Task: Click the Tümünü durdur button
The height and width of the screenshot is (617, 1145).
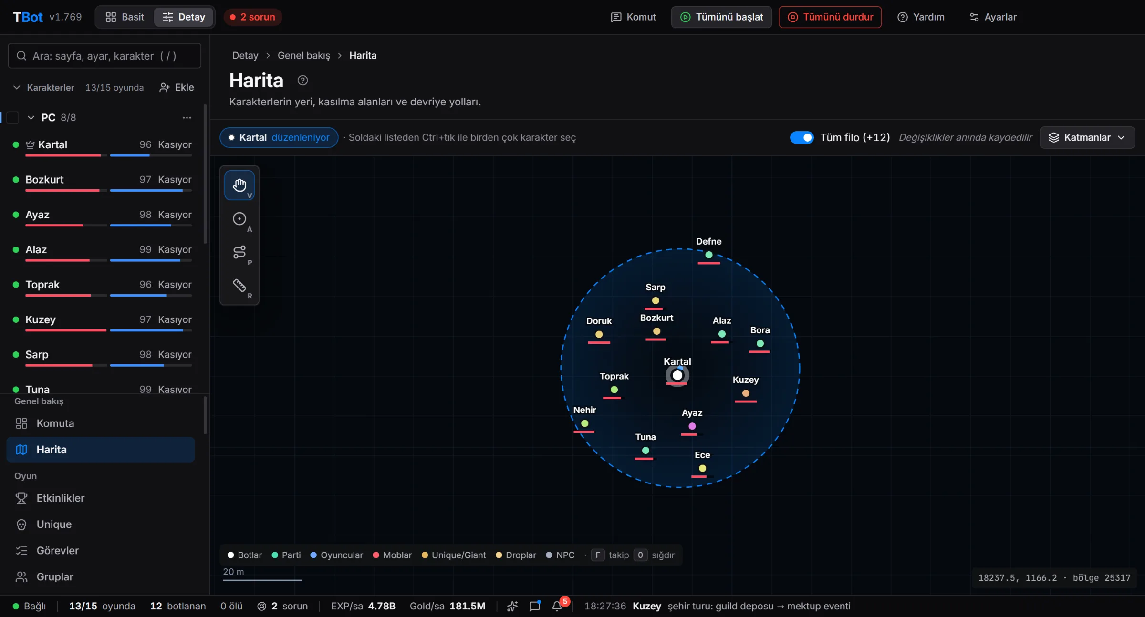Action: click(x=830, y=17)
